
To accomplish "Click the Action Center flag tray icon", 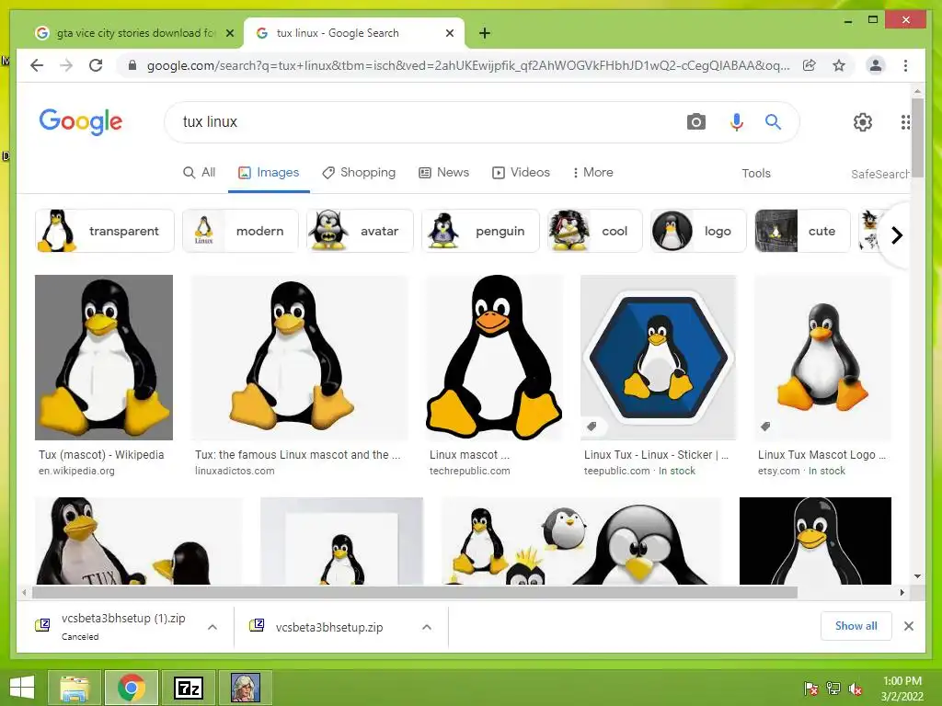I will 810,688.
